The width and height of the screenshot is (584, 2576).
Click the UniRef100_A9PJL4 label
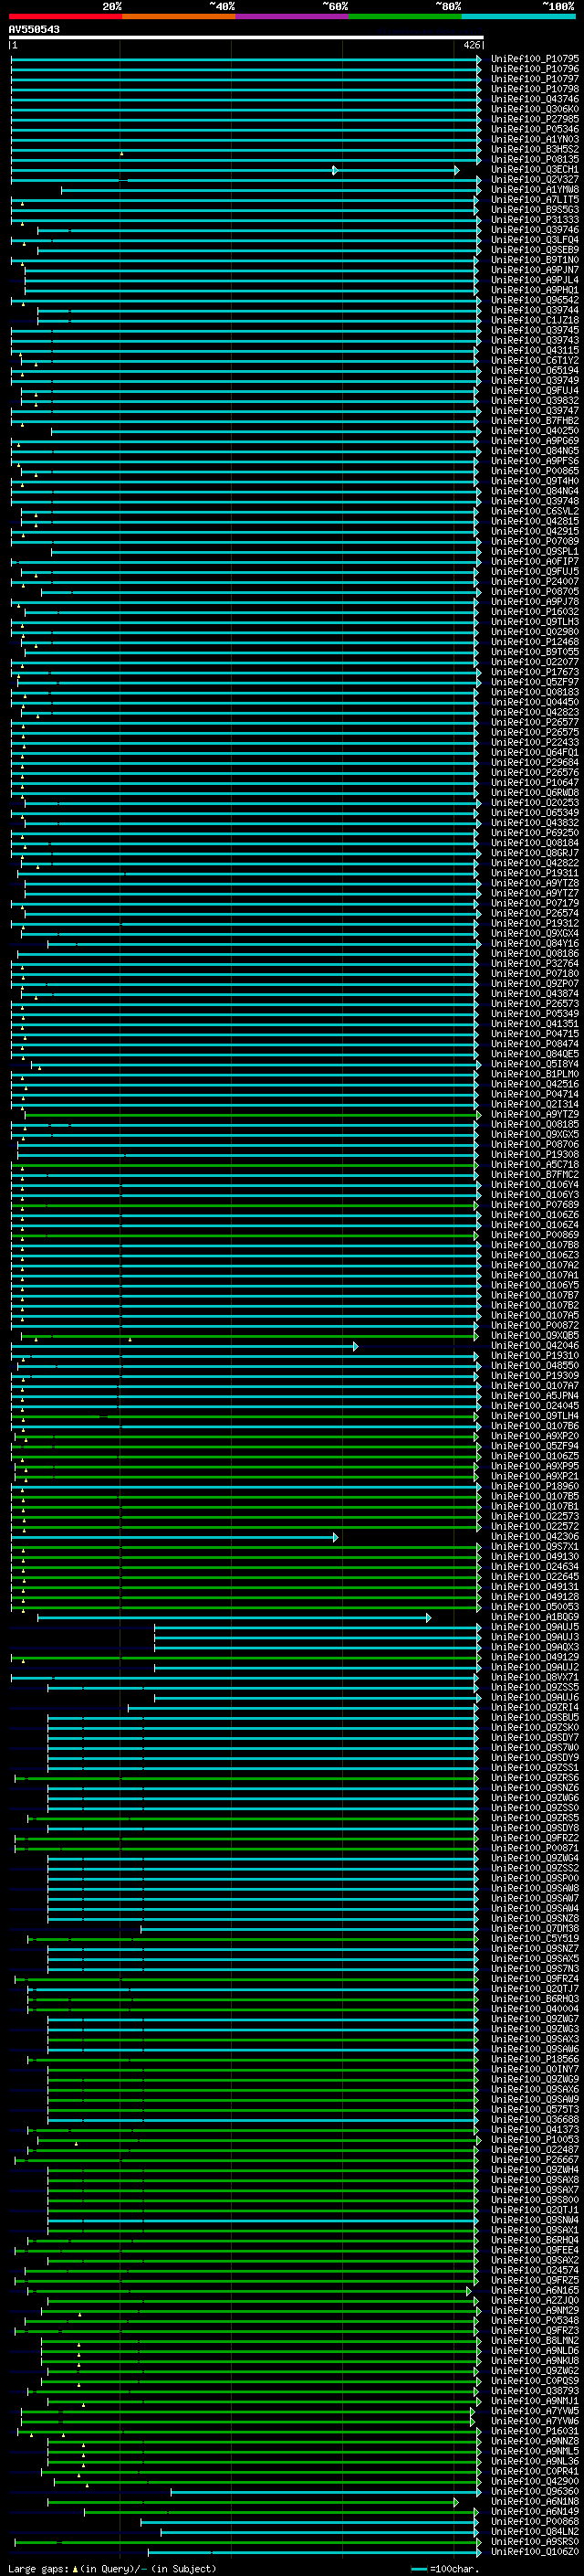click(535, 280)
